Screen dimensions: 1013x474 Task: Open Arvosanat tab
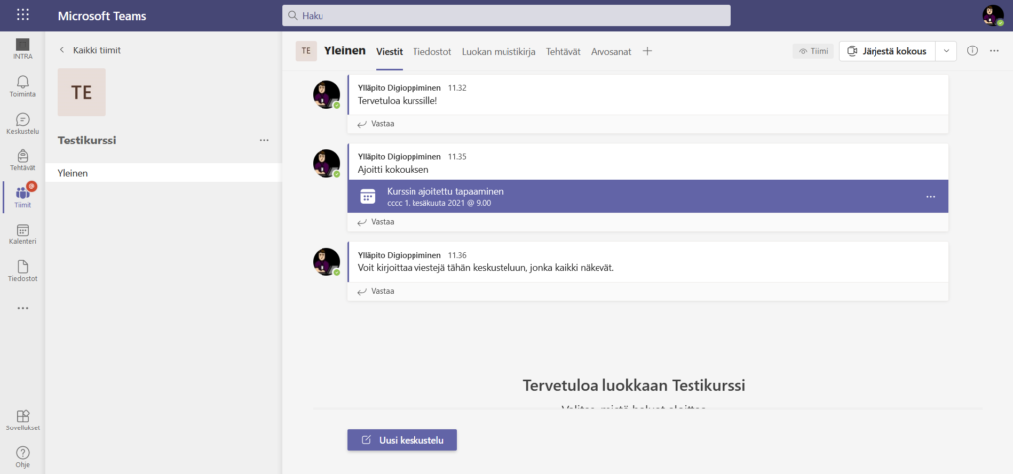pyautogui.click(x=610, y=52)
